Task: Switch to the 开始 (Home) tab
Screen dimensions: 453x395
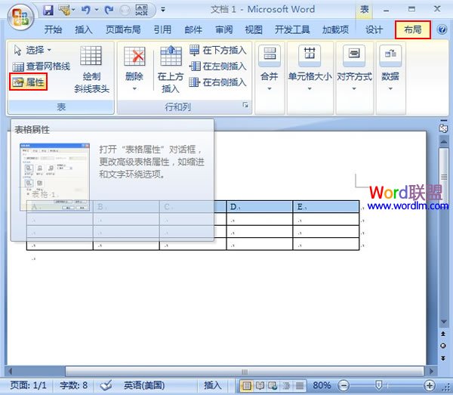Action: (x=53, y=29)
